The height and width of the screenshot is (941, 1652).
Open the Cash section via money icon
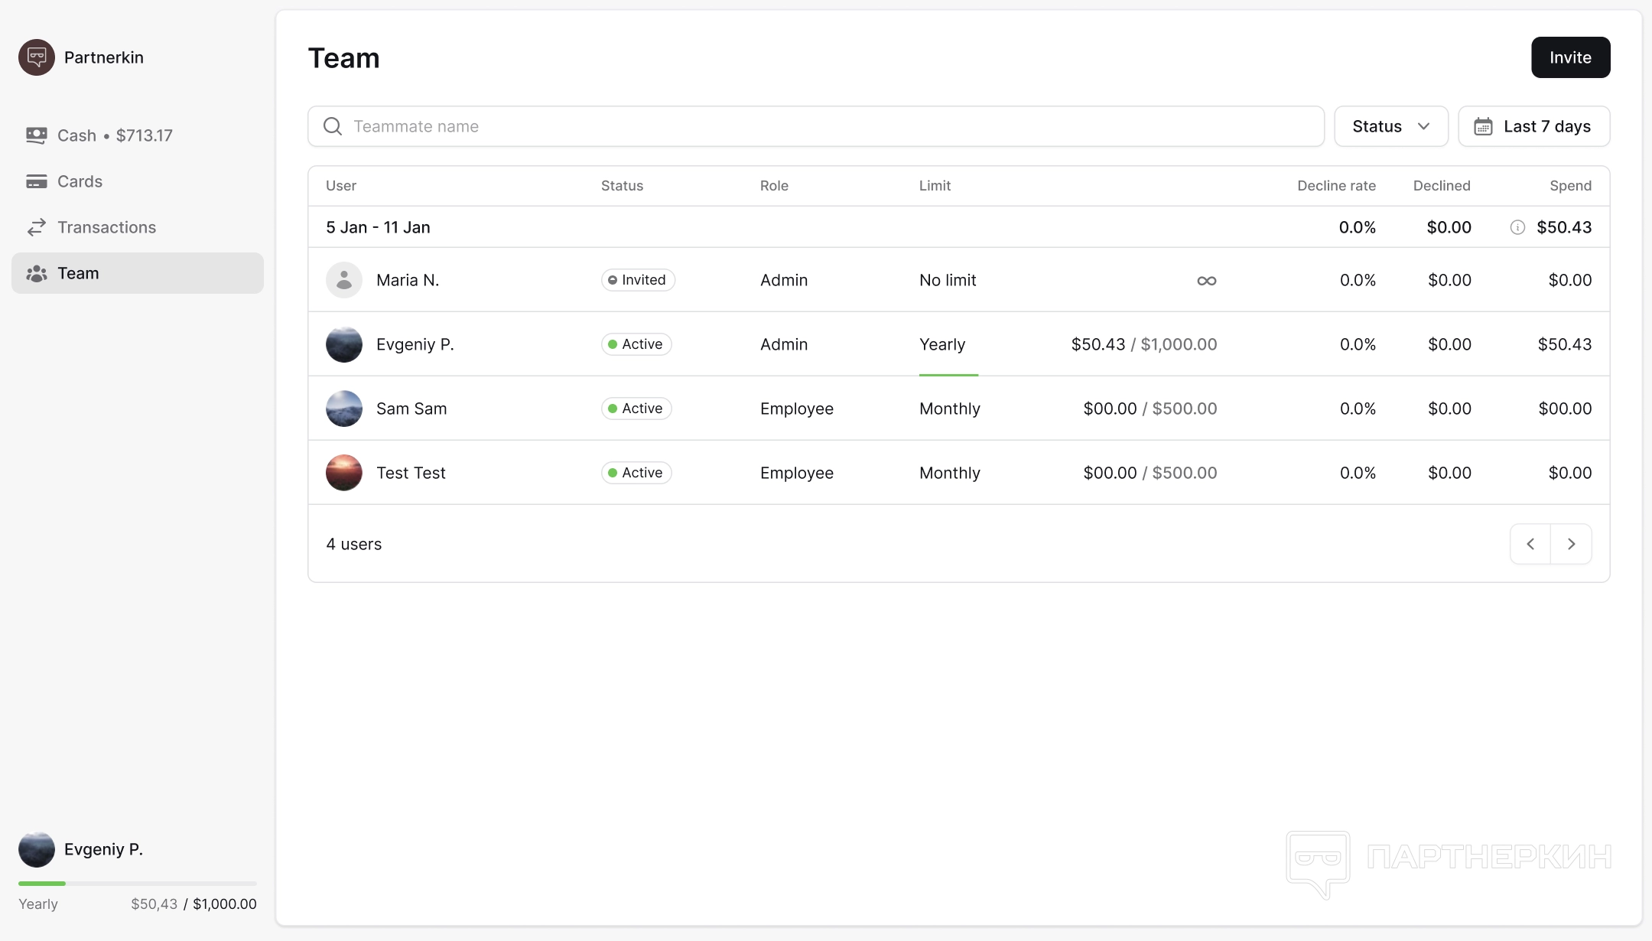tap(36, 135)
